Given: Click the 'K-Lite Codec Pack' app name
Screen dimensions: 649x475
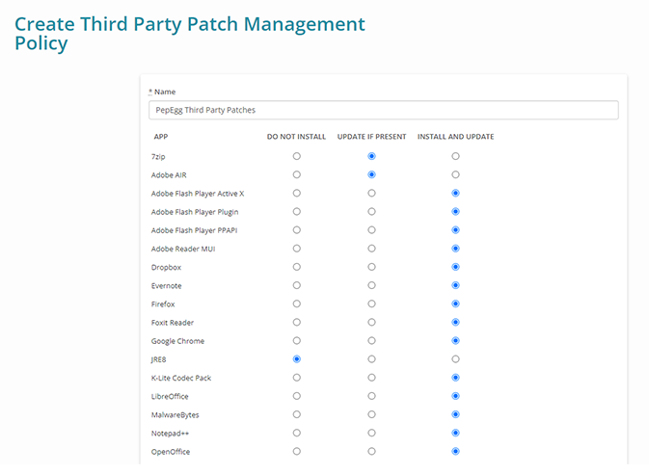Looking at the screenshot, I should 181,378.
